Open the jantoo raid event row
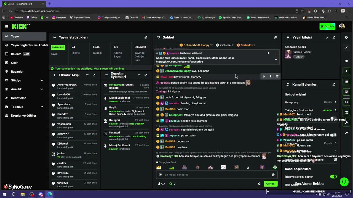The width and height of the screenshot is (353, 198). pyautogui.click(x=74, y=155)
